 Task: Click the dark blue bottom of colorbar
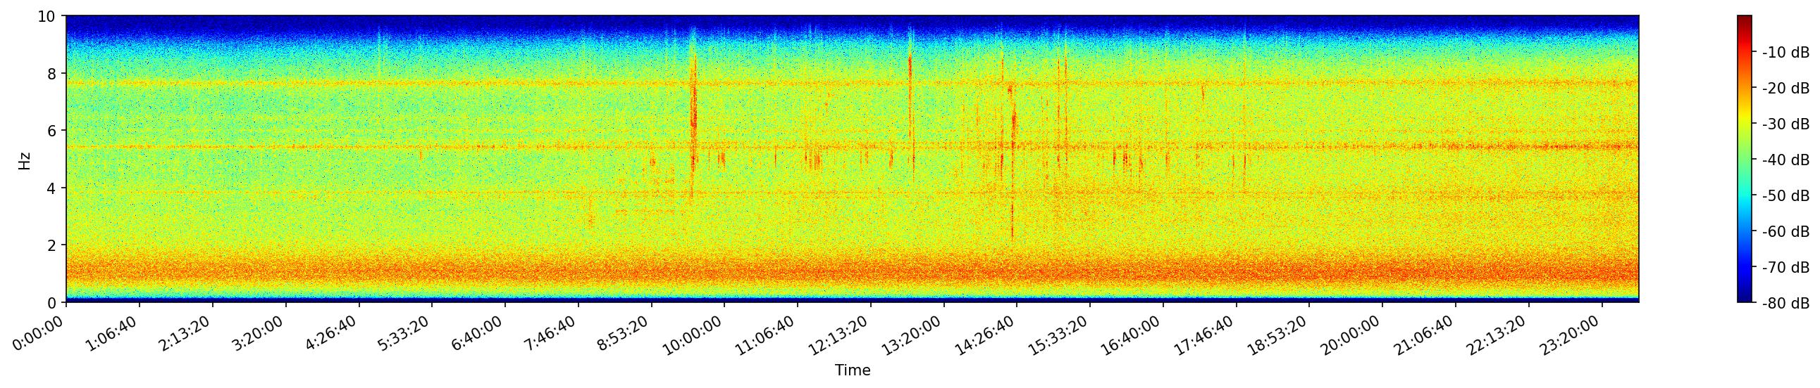coord(1745,298)
